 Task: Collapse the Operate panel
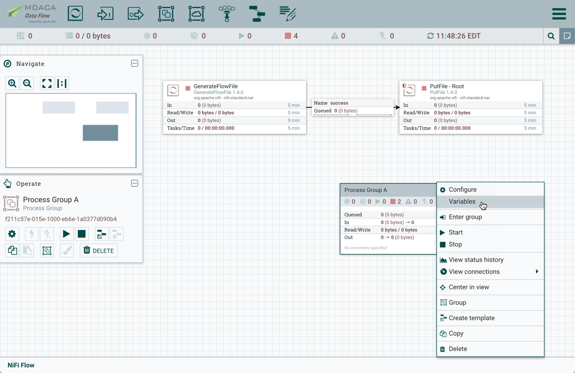click(x=135, y=183)
